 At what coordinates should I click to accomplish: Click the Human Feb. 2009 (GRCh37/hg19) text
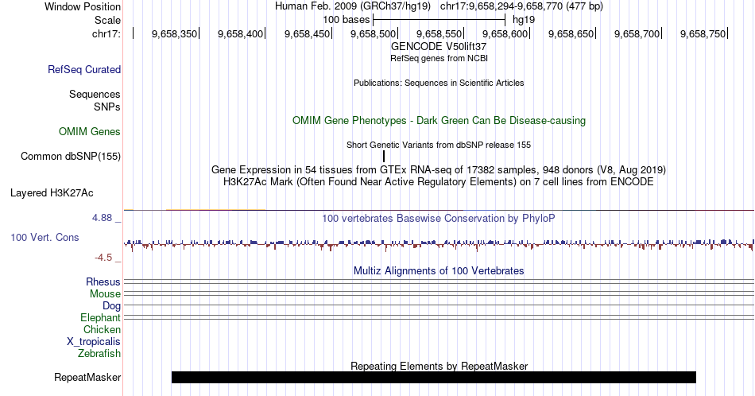(x=353, y=6)
